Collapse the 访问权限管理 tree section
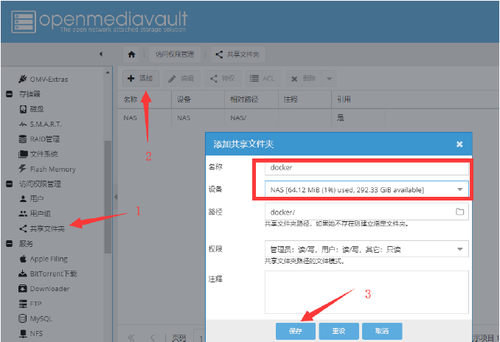 point(9,184)
